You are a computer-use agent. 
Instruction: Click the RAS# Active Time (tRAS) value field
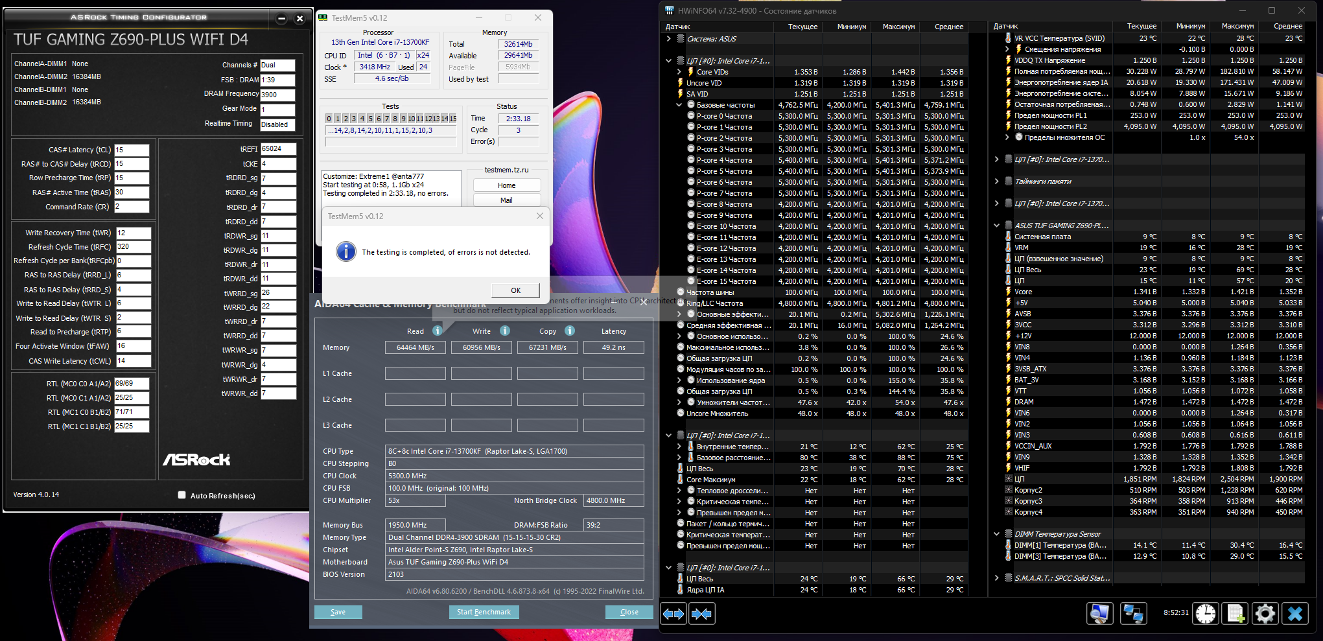point(132,192)
